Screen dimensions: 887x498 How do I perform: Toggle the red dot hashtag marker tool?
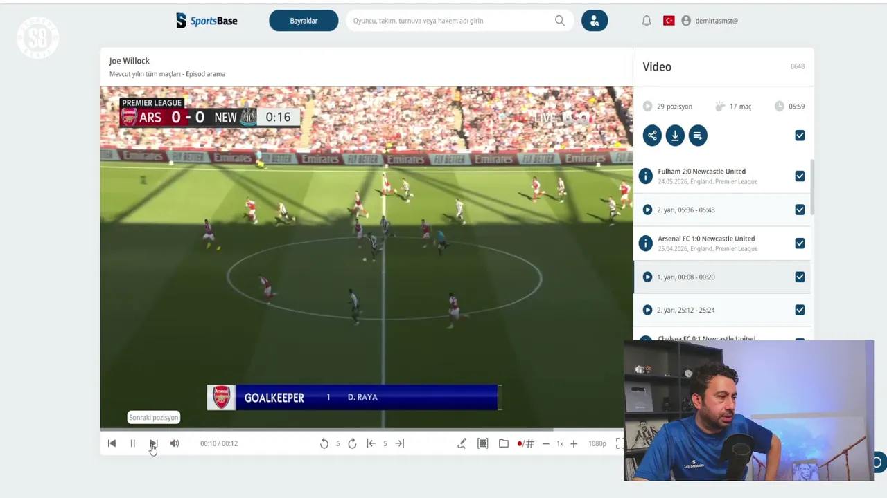[x=525, y=443]
